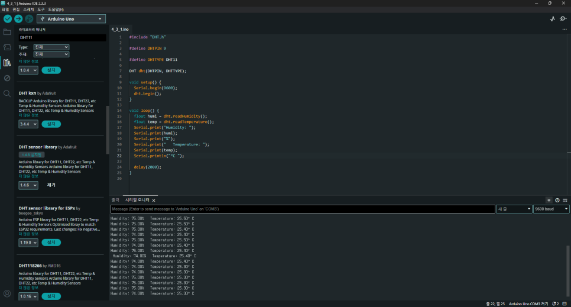The width and height of the screenshot is (571, 307).
Task: Click the library list vertical scrollbar
Action: (x=108, y=130)
